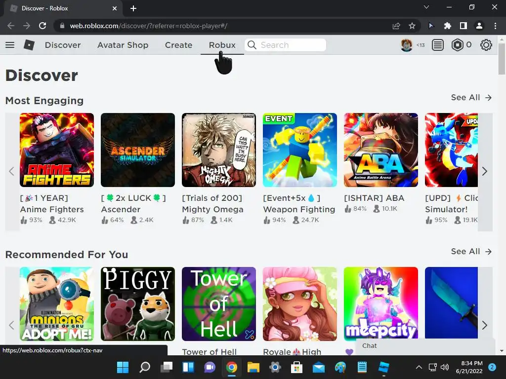Share this page icon
506x379 pixels.
pyautogui.click(x=396, y=26)
